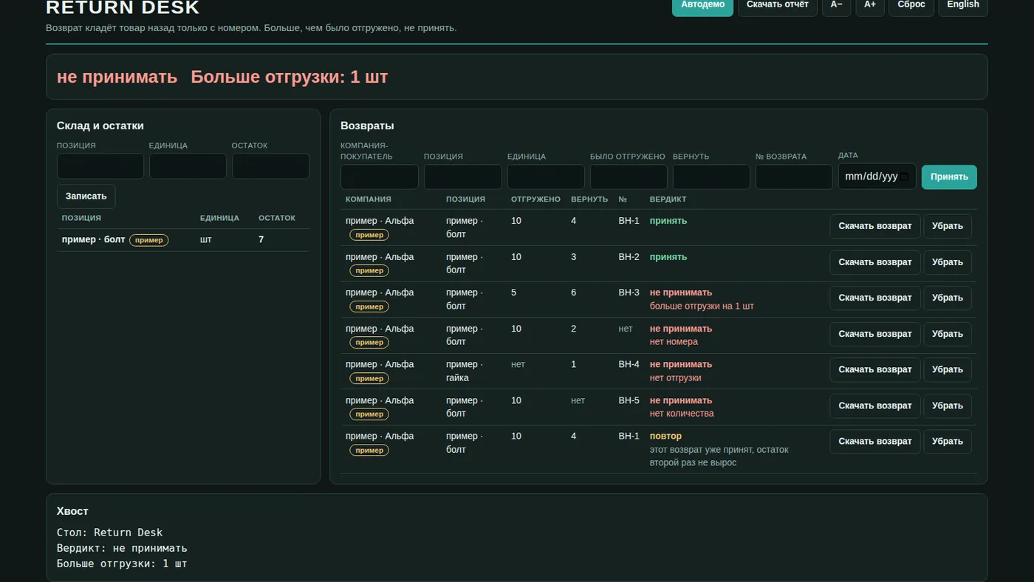Decrease font size with A− button
This screenshot has height=582, width=1034.
click(836, 4)
